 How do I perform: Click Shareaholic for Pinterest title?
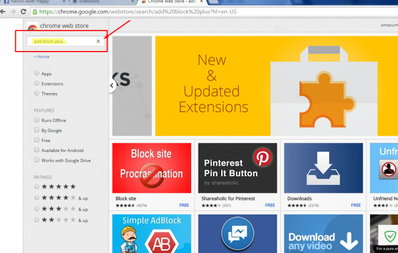coord(228,199)
